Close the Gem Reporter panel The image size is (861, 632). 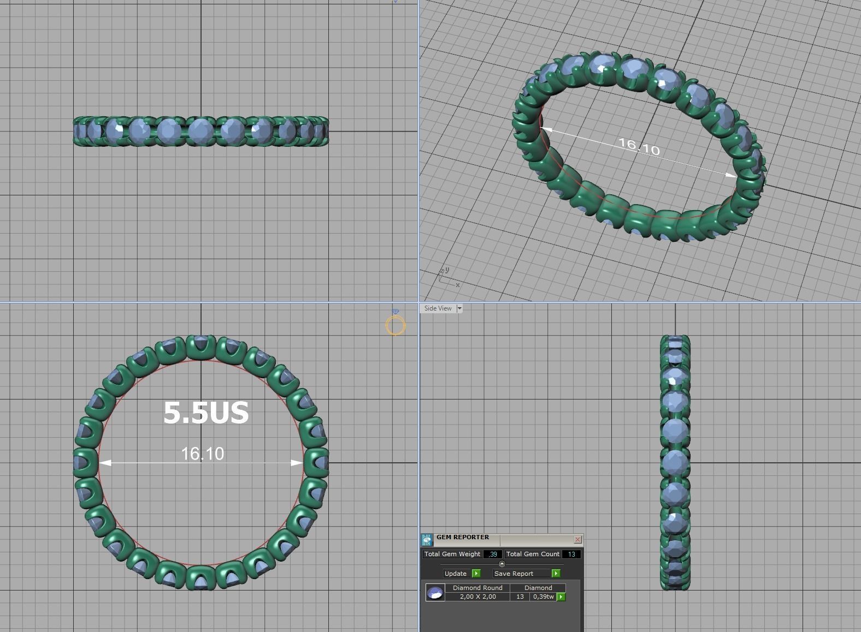pos(577,539)
